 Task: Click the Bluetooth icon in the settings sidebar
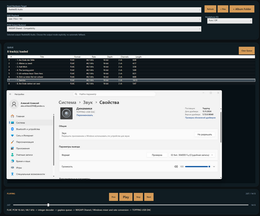12,129
